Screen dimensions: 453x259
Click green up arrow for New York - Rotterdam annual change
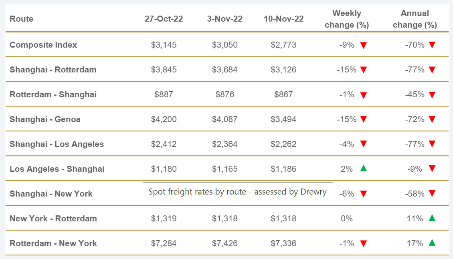(432, 218)
